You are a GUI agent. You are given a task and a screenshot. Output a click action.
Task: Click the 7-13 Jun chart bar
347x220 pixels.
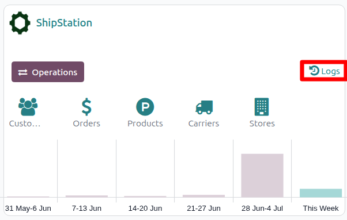(x=86, y=196)
